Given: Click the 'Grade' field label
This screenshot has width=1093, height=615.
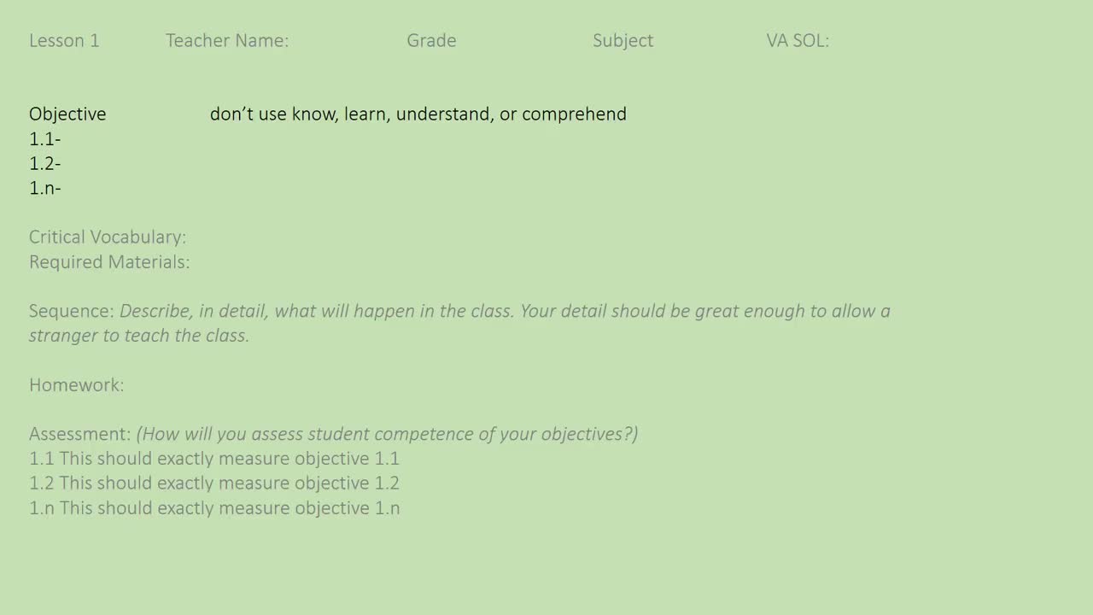Looking at the screenshot, I should click(431, 40).
